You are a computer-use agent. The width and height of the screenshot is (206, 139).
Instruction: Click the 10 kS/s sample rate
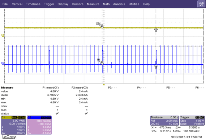173,124
